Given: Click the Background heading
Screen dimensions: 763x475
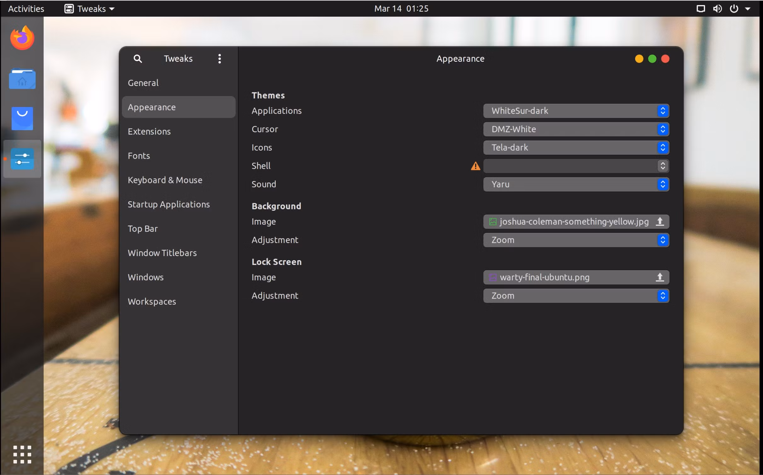Looking at the screenshot, I should pyautogui.click(x=276, y=206).
